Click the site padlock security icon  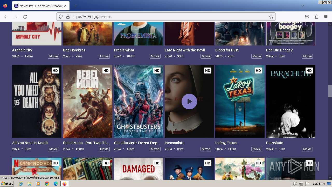point(68,17)
